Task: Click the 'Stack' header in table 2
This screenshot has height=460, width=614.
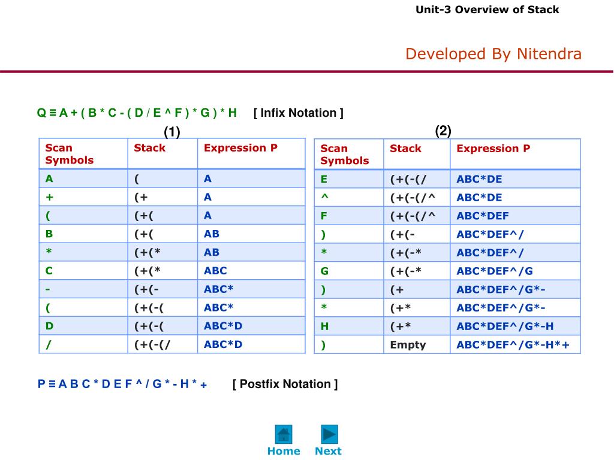Action: (405, 149)
